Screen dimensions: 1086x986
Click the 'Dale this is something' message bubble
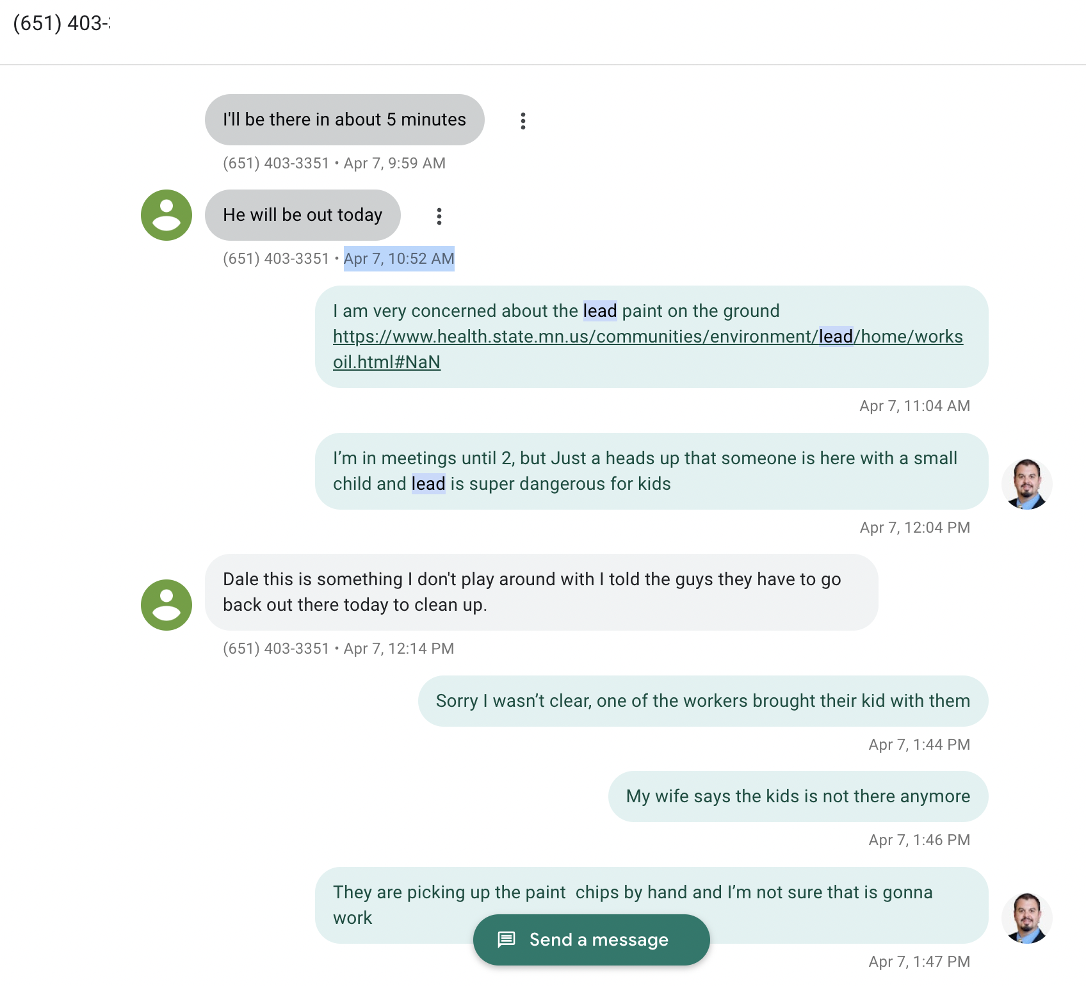pos(542,592)
